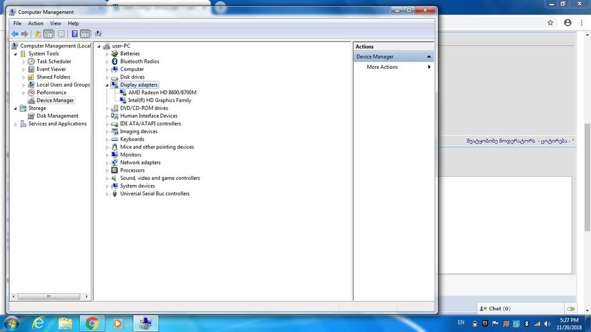Click Scan for hardware changes toolbar icon

click(x=98, y=34)
